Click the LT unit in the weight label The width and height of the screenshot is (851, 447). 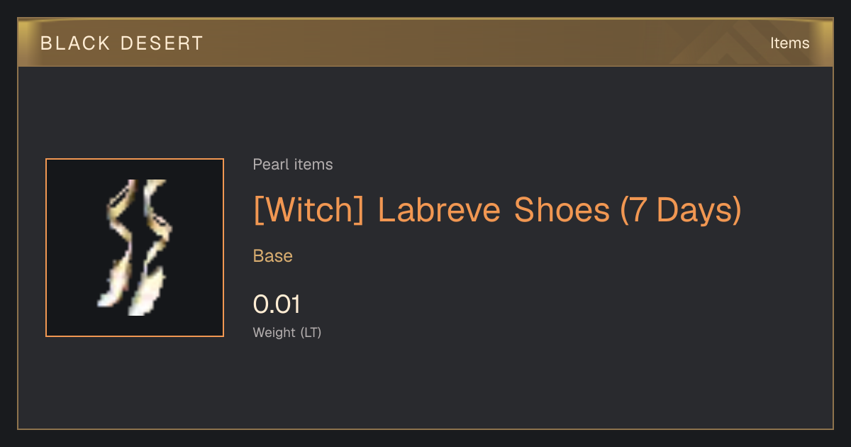pos(311,332)
